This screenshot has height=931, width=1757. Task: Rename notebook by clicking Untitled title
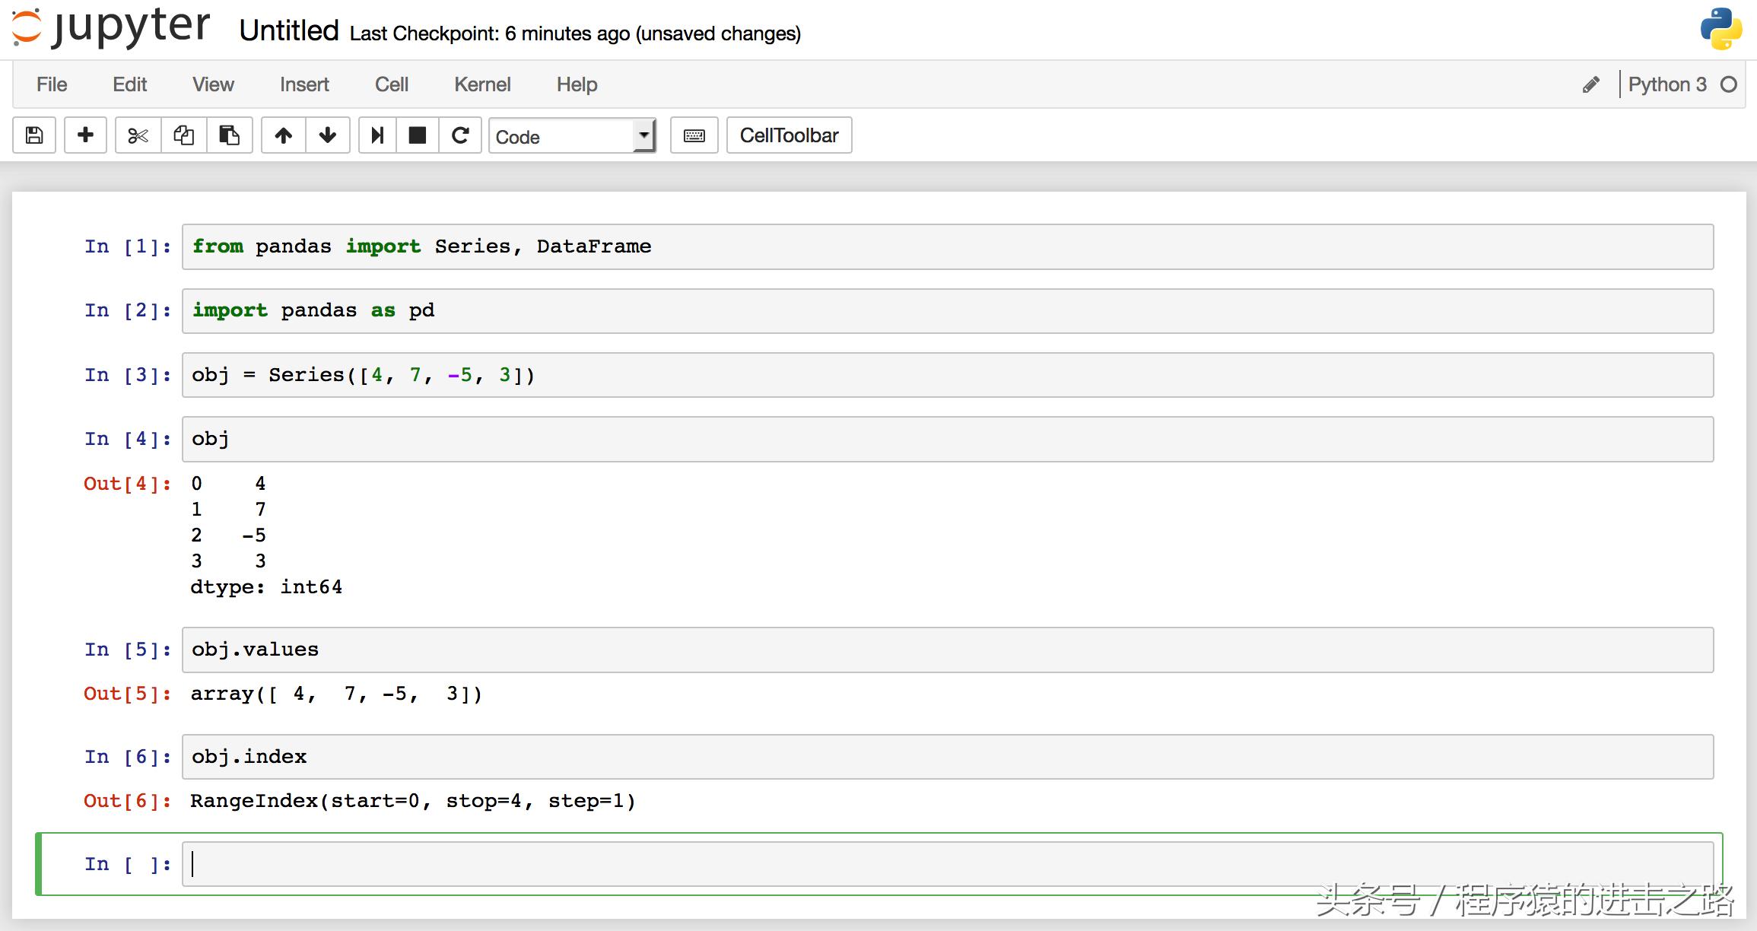point(289,31)
